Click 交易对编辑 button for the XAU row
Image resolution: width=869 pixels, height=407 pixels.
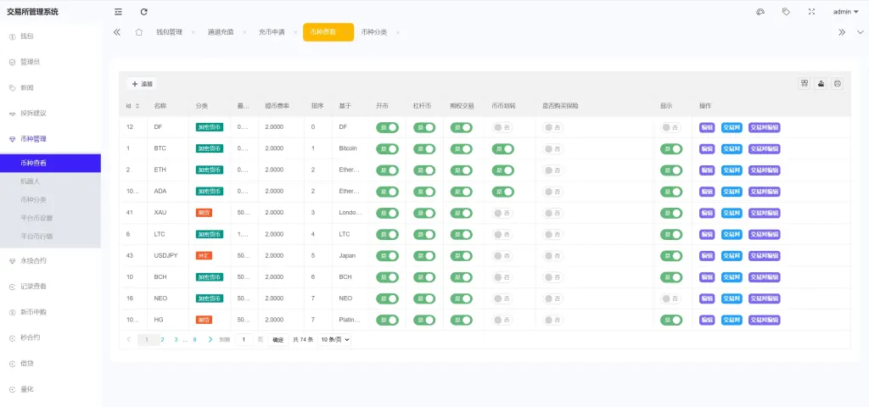pyautogui.click(x=765, y=213)
